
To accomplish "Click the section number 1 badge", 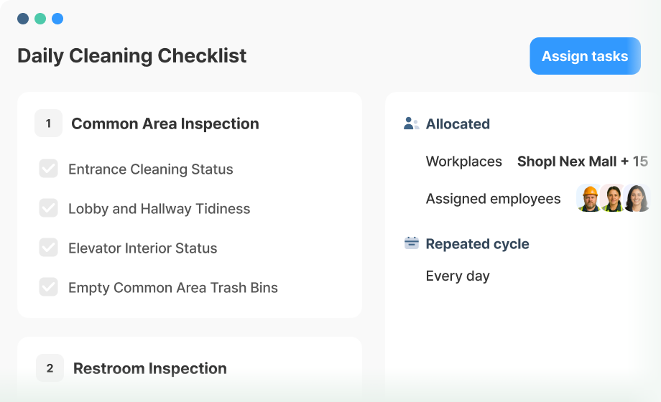I will [48, 123].
